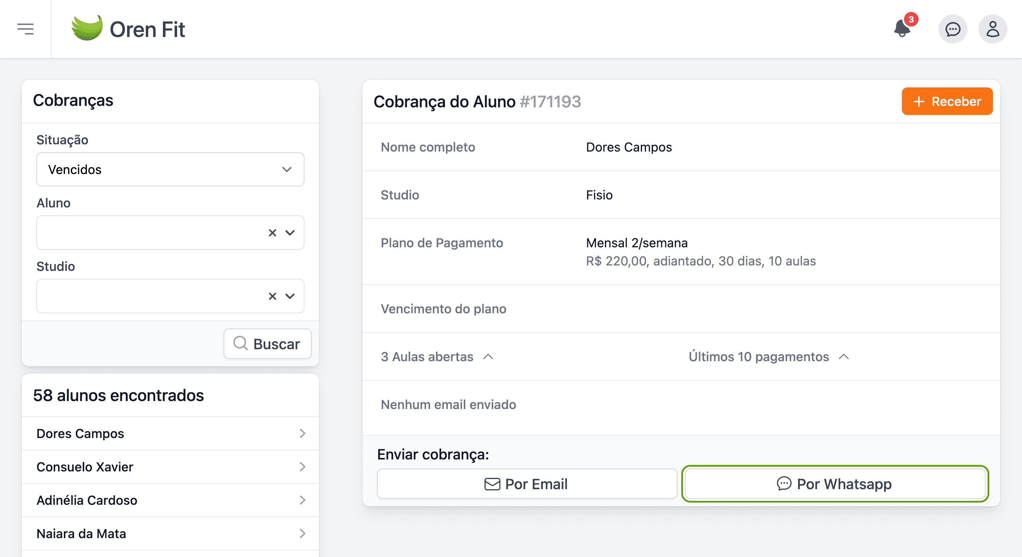This screenshot has width=1022, height=557.
Task: Collapse Últimos 10 pagamentos section
Action: (x=768, y=356)
